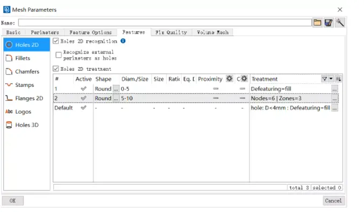The width and height of the screenshot is (364, 212).
Task: Open treatment editor for the Default row
Action: coord(334,108)
